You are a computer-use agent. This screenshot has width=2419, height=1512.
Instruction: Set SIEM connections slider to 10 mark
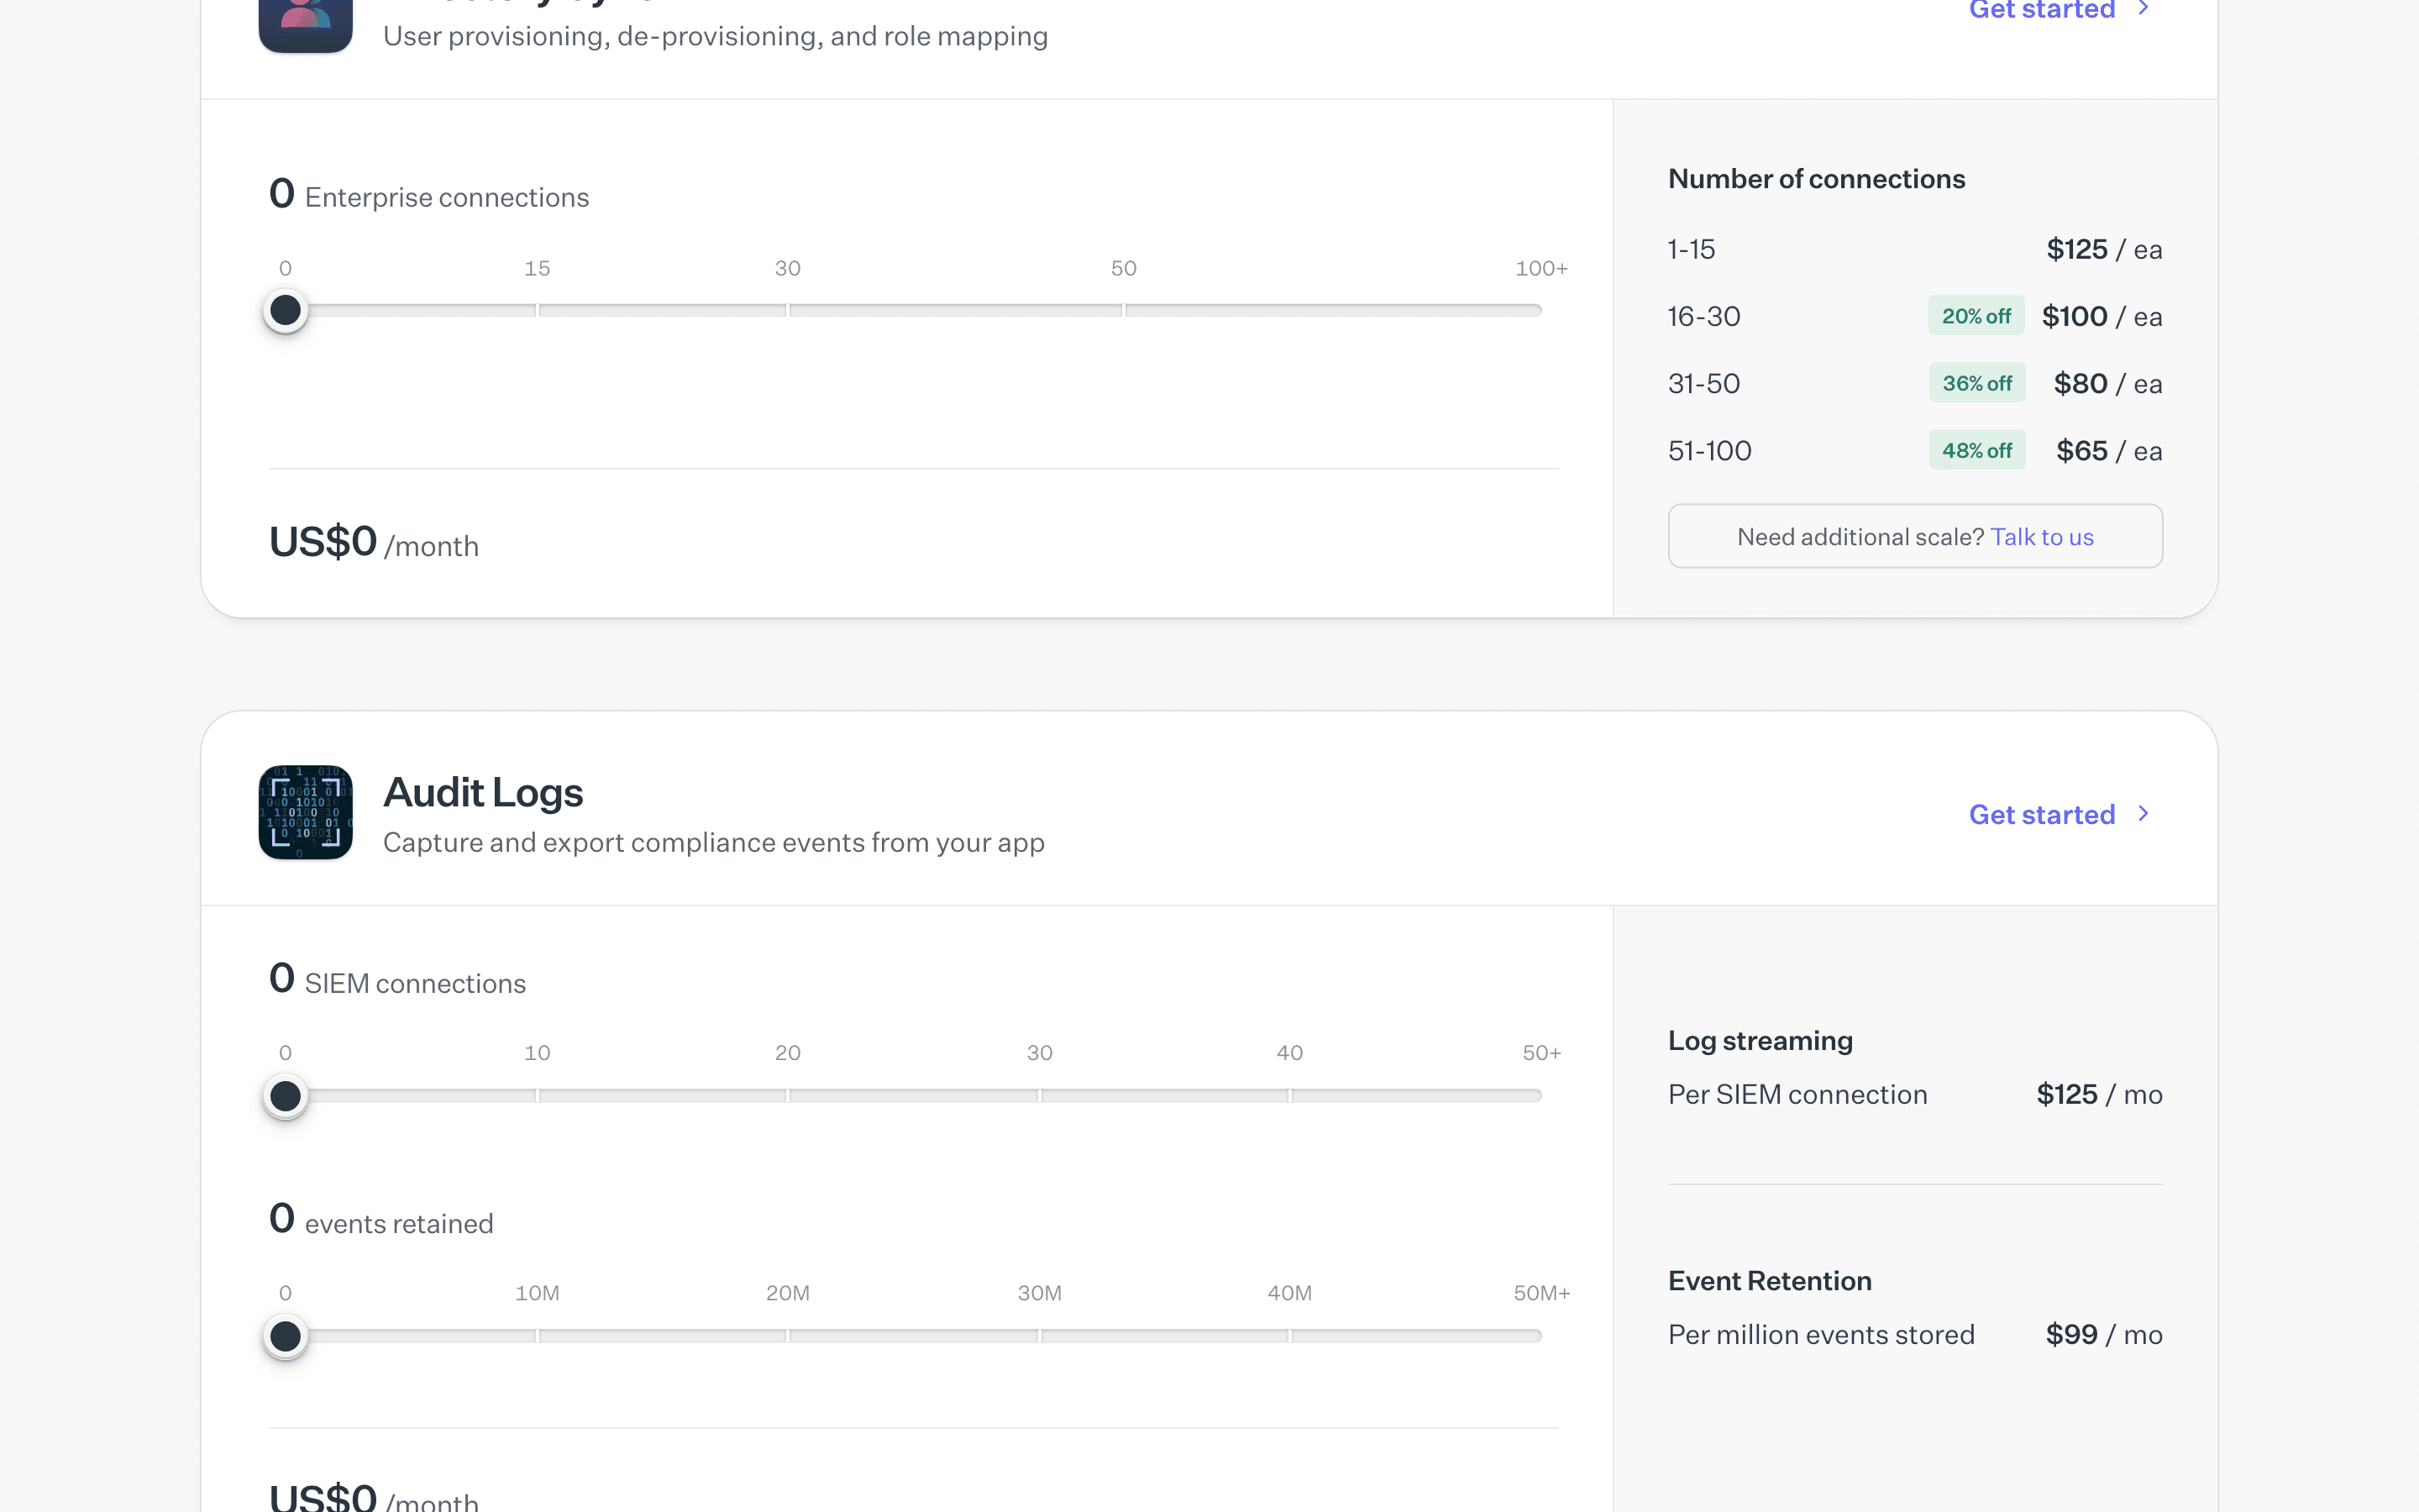click(x=538, y=1096)
